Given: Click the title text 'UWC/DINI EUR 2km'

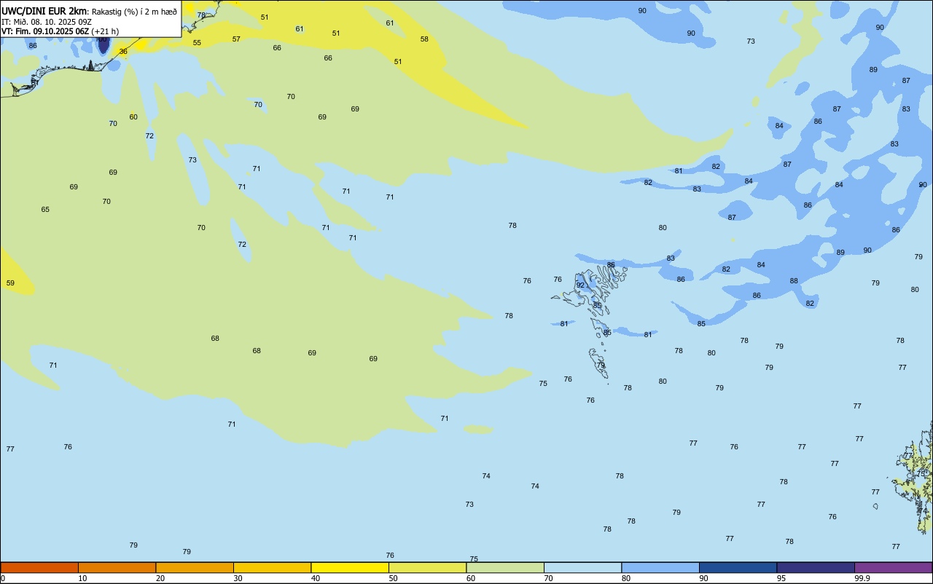Looking at the screenshot, I should click(44, 11).
